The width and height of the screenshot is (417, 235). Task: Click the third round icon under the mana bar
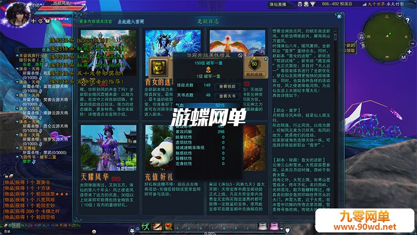47,21
